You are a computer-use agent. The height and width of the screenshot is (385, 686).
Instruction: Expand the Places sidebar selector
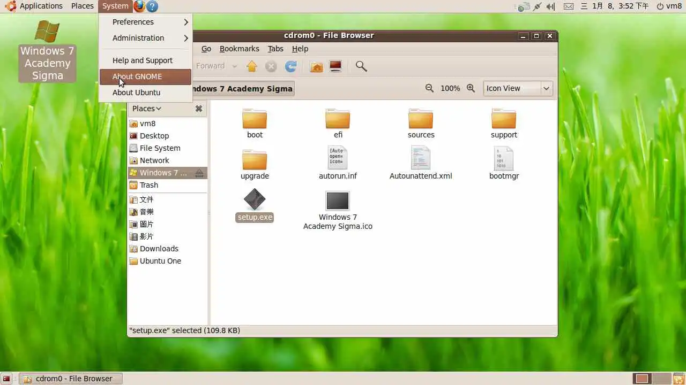(x=147, y=109)
